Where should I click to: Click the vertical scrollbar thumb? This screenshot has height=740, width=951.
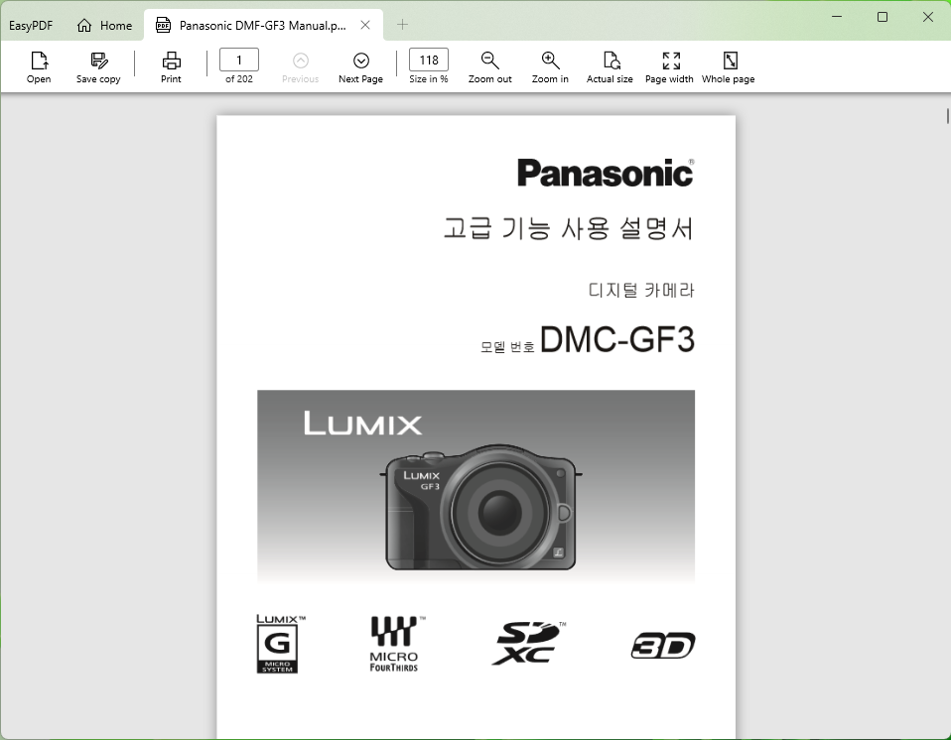coord(947,116)
